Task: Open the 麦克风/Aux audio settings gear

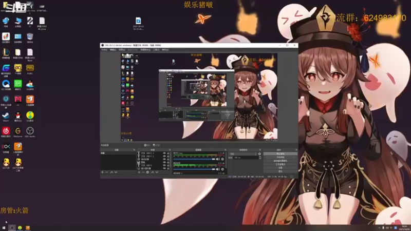Action: click(222, 159)
